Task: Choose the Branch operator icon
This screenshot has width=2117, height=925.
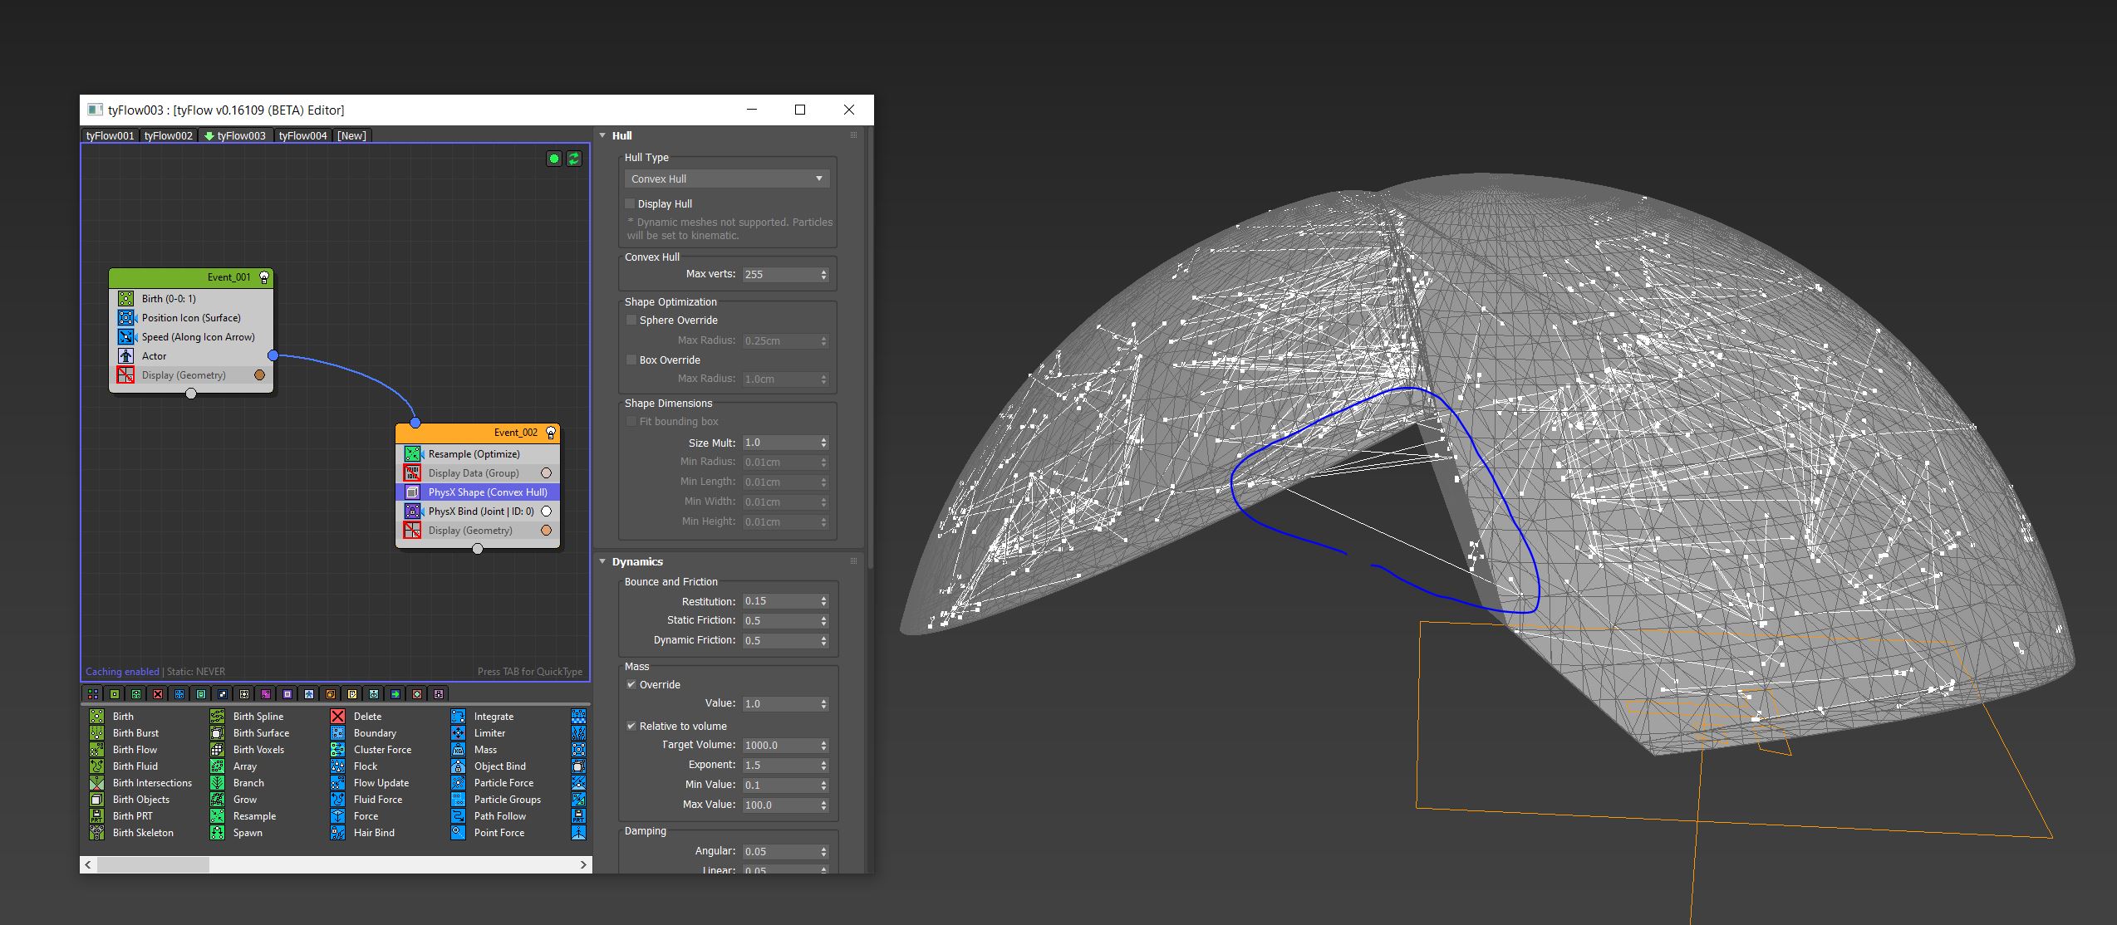Action: pos(218,782)
